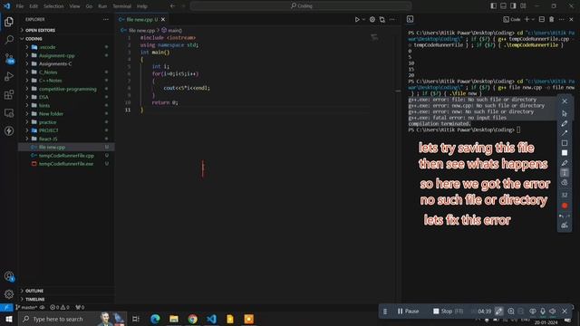Select the rectangle outline annotation tool
Screen dimensions: 580x326
click(x=564, y=143)
